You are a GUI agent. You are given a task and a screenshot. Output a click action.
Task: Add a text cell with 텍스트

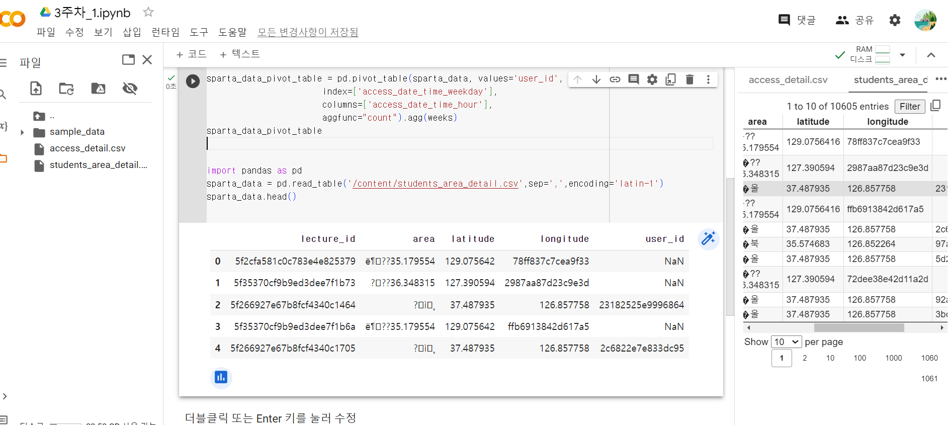(x=240, y=54)
